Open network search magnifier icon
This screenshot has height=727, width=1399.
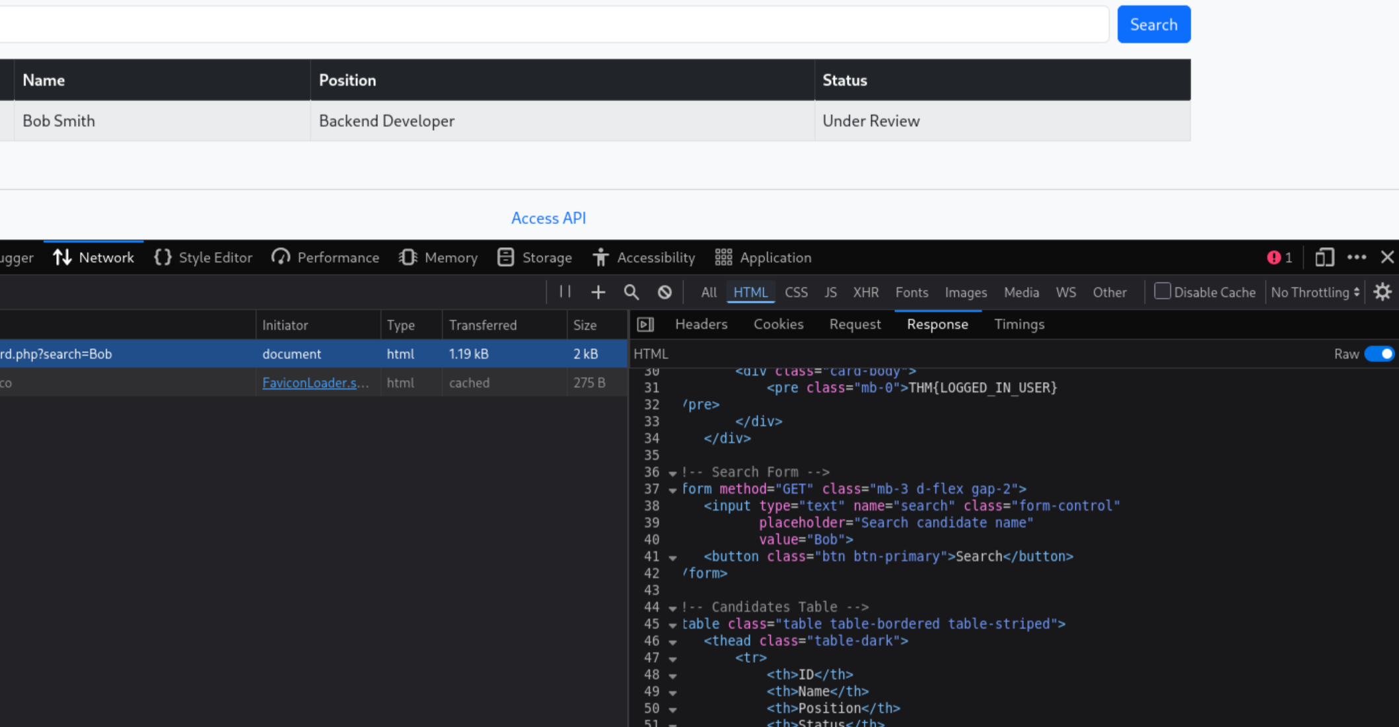pos(631,292)
